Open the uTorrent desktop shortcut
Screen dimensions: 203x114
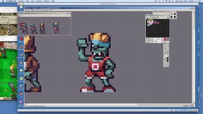pos(21,79)
